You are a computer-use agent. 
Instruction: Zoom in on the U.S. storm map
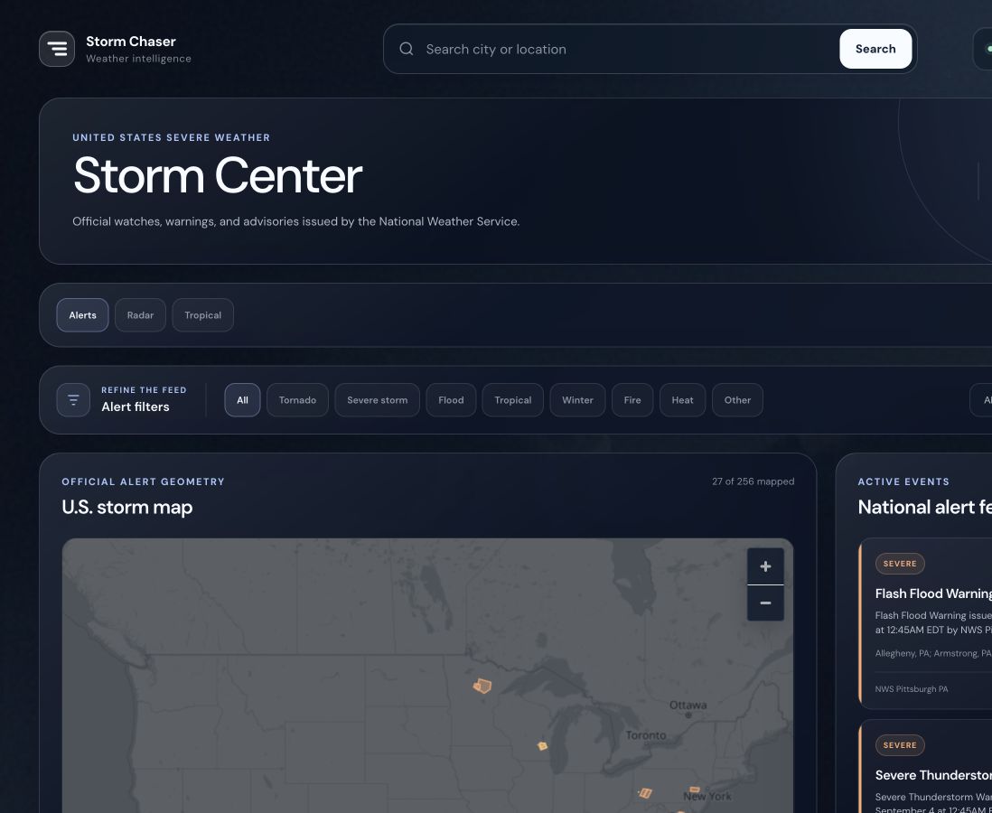765,566
